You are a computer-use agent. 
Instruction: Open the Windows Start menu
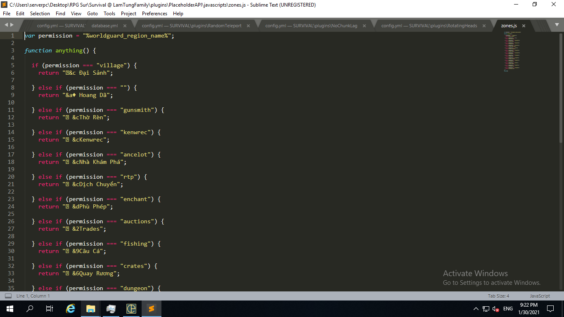(x=10, y=308)
